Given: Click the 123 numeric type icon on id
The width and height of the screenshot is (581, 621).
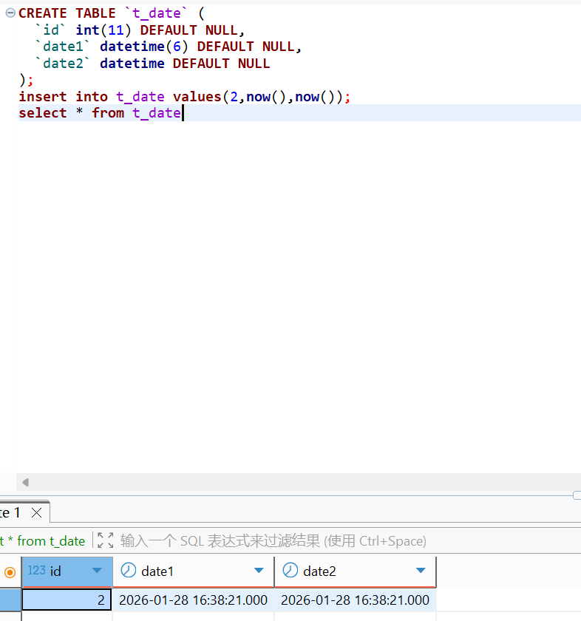Looking at the screenshot, I should (36, 571).
